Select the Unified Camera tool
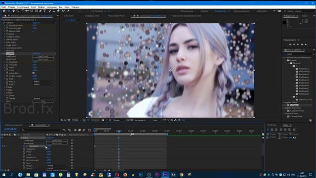 coord(27,11)
